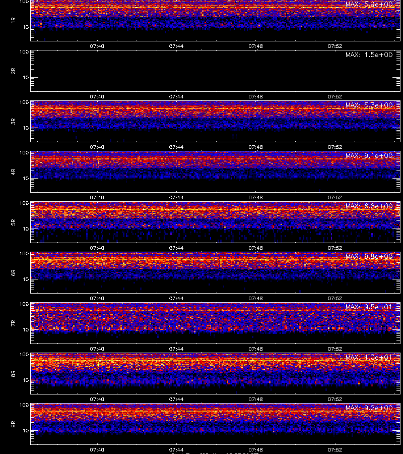
Task: Click the 07:40 time label under the 3R panel
Action: (97, 147)
